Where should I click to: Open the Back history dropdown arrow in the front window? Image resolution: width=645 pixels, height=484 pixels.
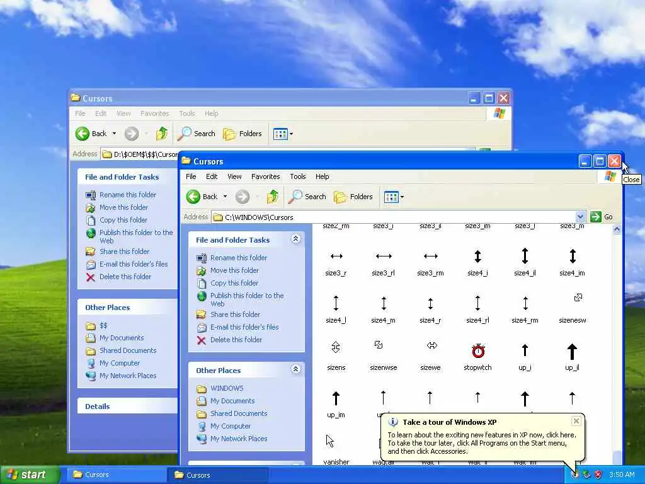coord(225,197)
